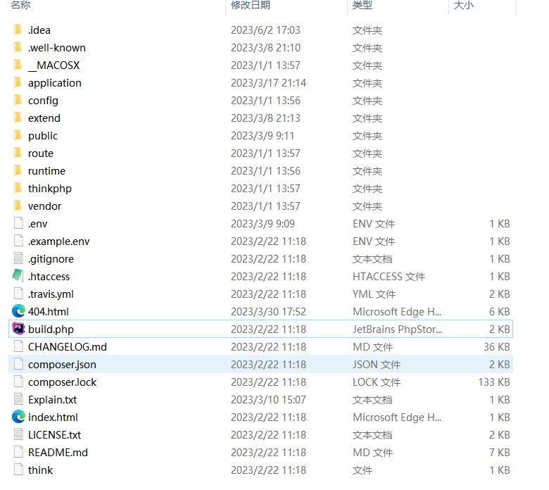Select the runtime folder name
Image resolution: width=549 pixels, height=490 pixels.
click(46, 171)
